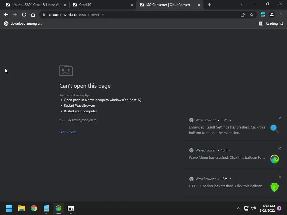Open the three-dot browser menu

pyautogui.click(x=281, y=15)
